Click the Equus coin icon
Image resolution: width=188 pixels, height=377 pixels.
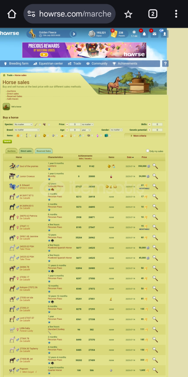pyautogui.click(x=92, y=34)
